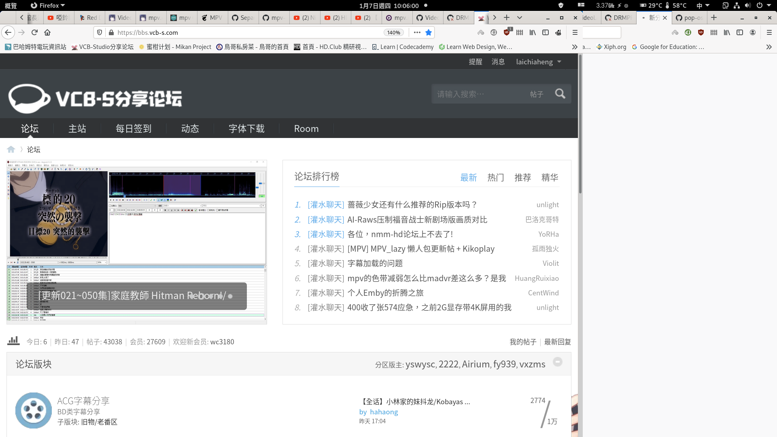This screenshot has width=777, height=437.
Task: Open 我的帖子 link
Action: 523,342
